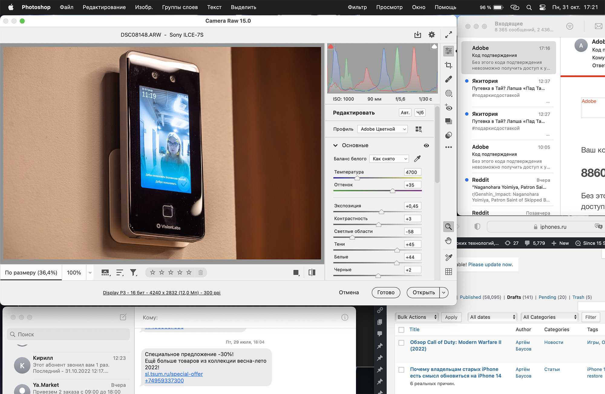Select the Red Eye removal tool

pyautogui.click(x=449, y=107)
